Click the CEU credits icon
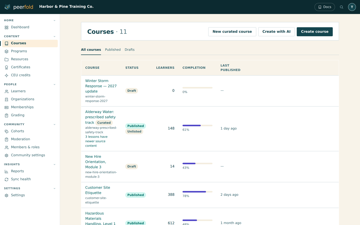 6,75
